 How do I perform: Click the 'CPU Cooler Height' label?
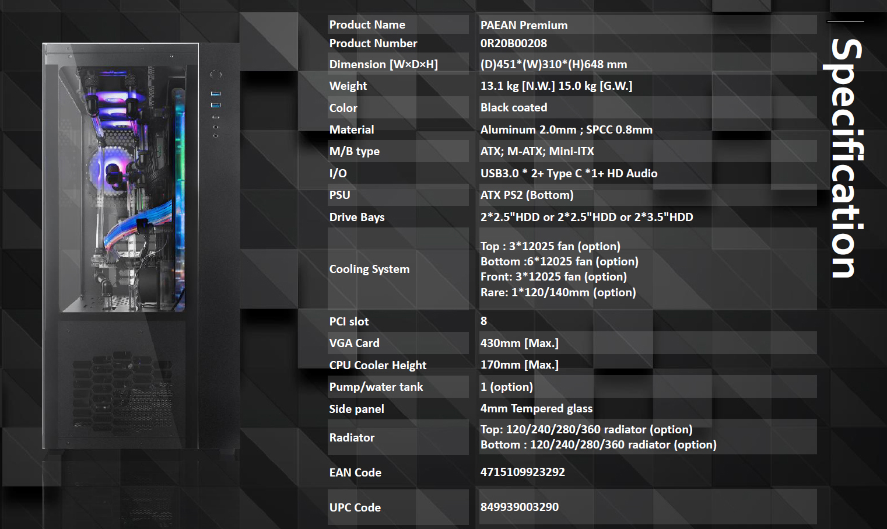pyautogui.click(x=378, y=365)
